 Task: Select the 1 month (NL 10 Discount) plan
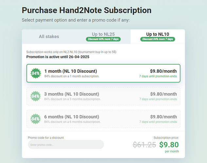(103, 73)
